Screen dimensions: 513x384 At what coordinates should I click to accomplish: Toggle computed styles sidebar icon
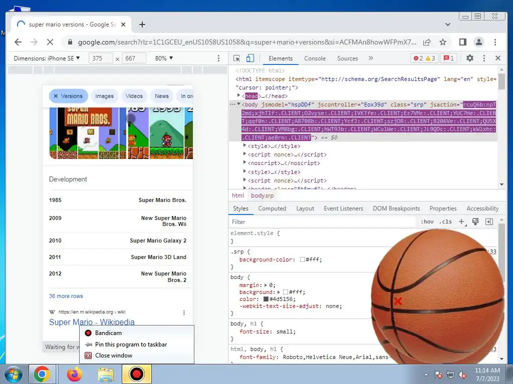489,221
